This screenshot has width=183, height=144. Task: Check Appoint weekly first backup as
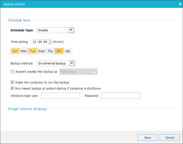[13, 72]
